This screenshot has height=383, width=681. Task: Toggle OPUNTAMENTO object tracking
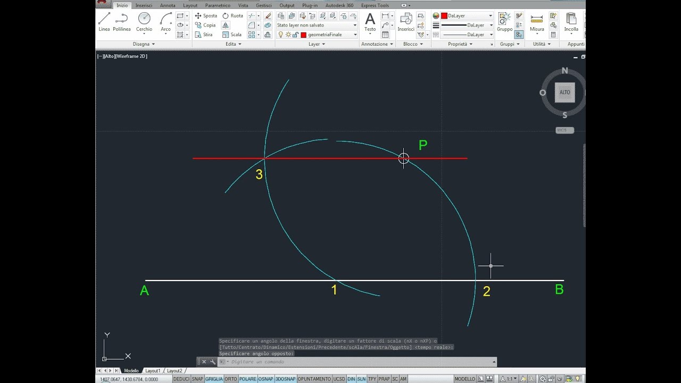[x=314, y=379]
